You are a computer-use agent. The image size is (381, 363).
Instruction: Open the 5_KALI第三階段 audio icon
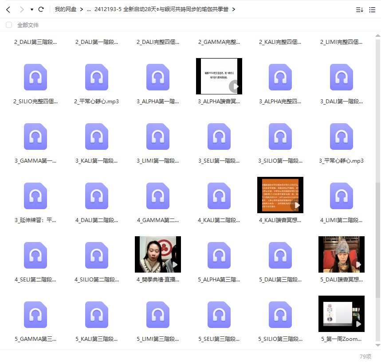pyautogui.click(x=97, y=314)
